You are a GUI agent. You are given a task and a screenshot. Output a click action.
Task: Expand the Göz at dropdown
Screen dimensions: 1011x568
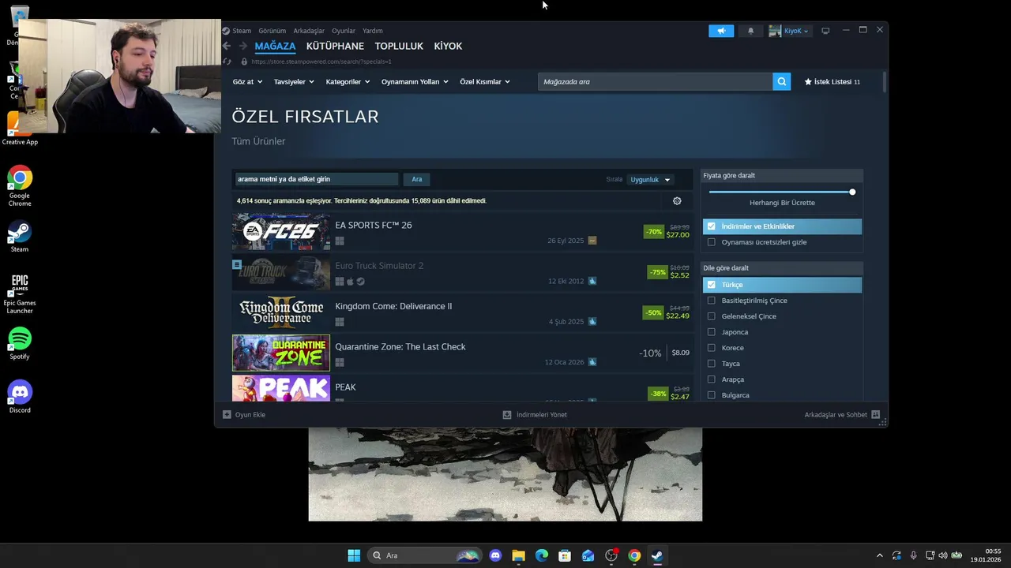tap(246, 81)
